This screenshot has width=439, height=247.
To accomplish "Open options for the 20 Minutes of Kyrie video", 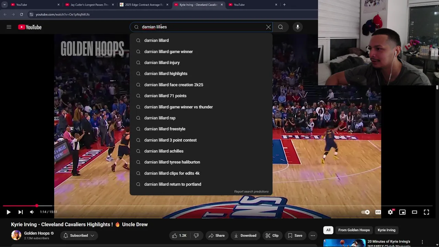I will click(x=422, y=242).
